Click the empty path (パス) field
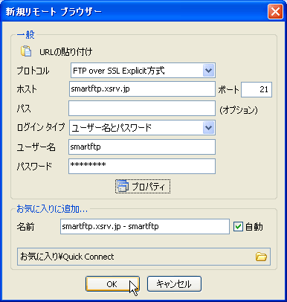Screen dimensions: 287x302 pos(142,109)
